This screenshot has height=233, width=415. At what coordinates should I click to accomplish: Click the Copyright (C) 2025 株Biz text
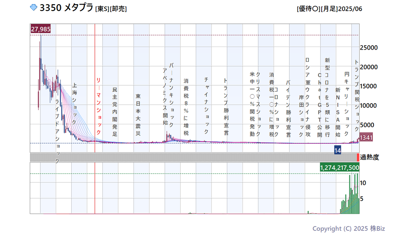point(349,229)
